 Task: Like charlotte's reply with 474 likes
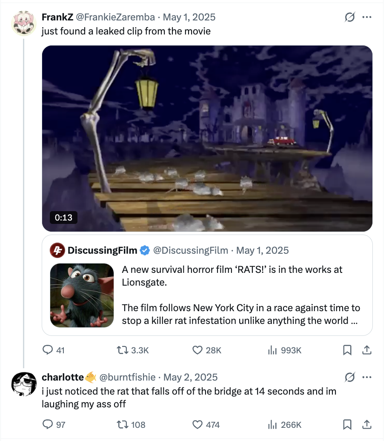tap(198, 424)
